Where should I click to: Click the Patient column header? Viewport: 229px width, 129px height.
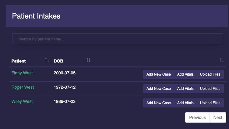tap(19, 61)
